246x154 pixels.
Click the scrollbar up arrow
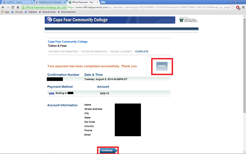pyautogui.click(x=244, y=16)
